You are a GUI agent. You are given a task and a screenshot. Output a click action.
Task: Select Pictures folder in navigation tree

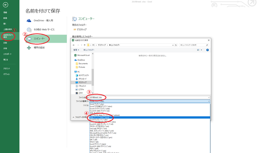tap(80, 67)
